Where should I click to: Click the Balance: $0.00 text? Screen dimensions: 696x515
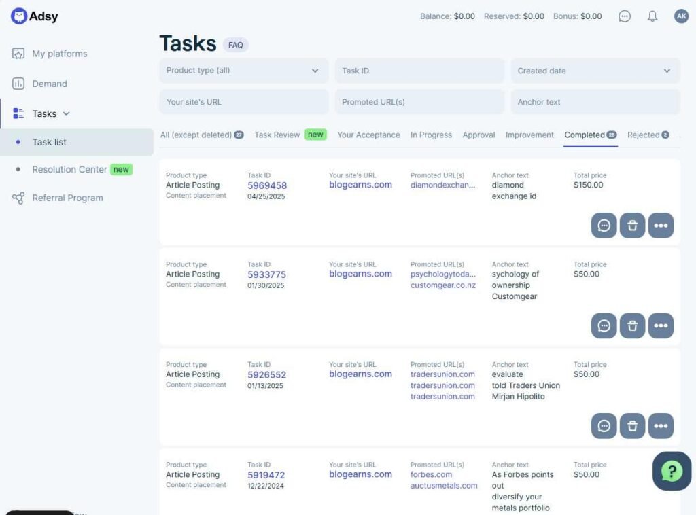click(447, 16)
